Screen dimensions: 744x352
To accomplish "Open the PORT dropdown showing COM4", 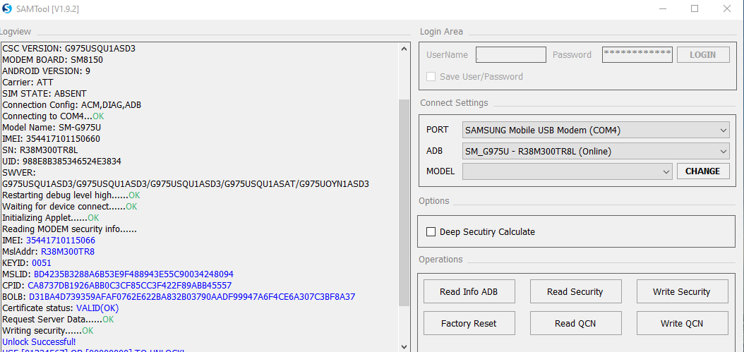I will coord(596,130).
